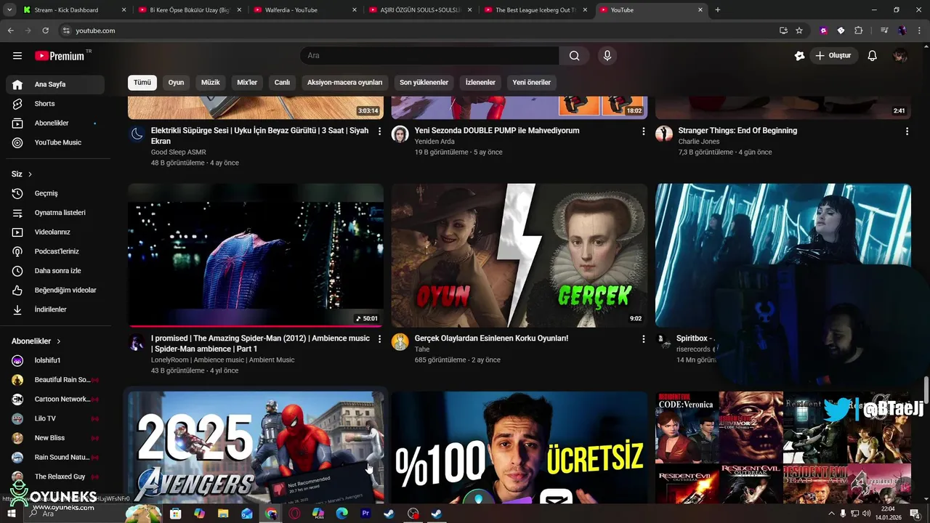This screenshot has width=930, height=523.
Task: Open options for I promised Spider-Man video
Action: coord(379,339)
